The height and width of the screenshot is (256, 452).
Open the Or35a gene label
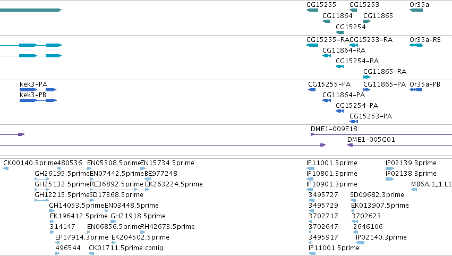click(x=420, y=5)
